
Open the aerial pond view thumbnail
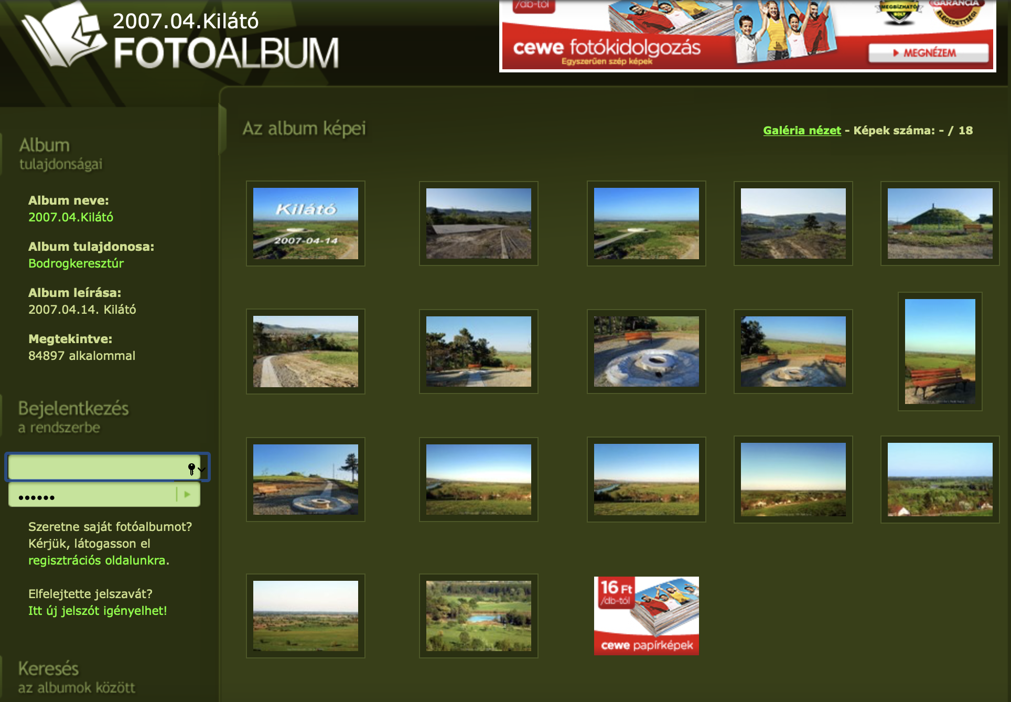click(x=479, y=616)
